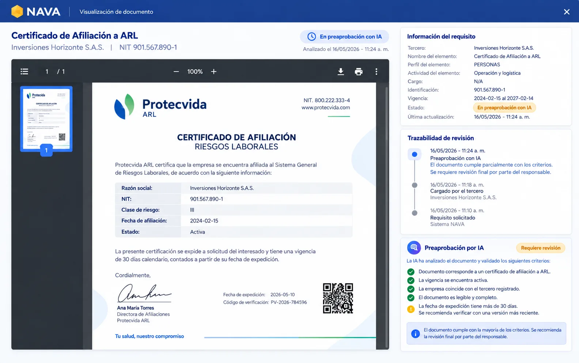Screen dimensions: 579x363
Task: Click Perfil del elemento value PERSONAS
Action: [487, 65]
